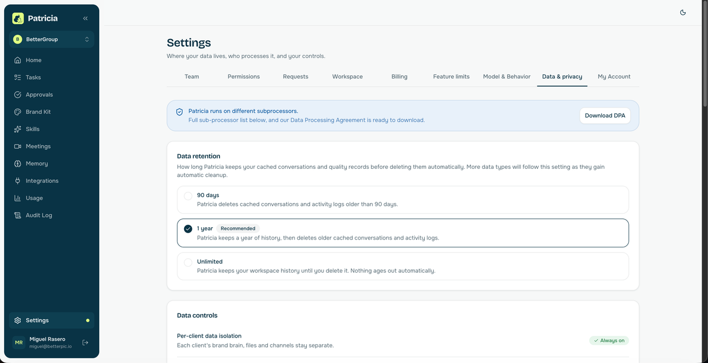The width and height of the screenshot is (708, 363).
Task: Select the 1 year retention radio
Action: 188,229
